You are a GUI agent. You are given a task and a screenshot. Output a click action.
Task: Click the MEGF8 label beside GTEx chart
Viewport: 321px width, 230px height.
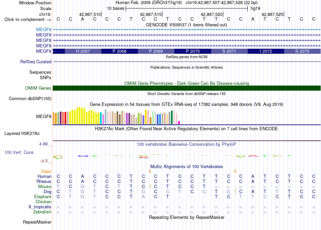44,116
